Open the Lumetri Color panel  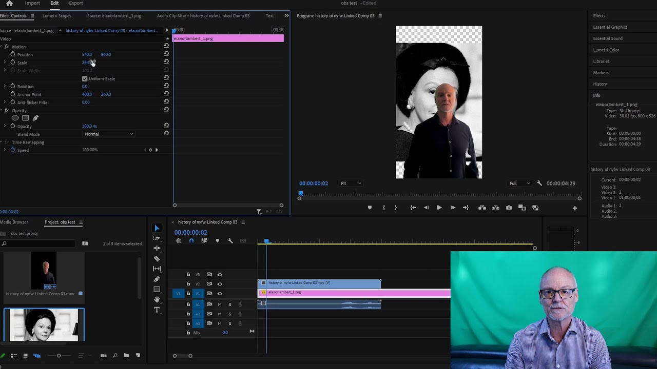point(606,50)
